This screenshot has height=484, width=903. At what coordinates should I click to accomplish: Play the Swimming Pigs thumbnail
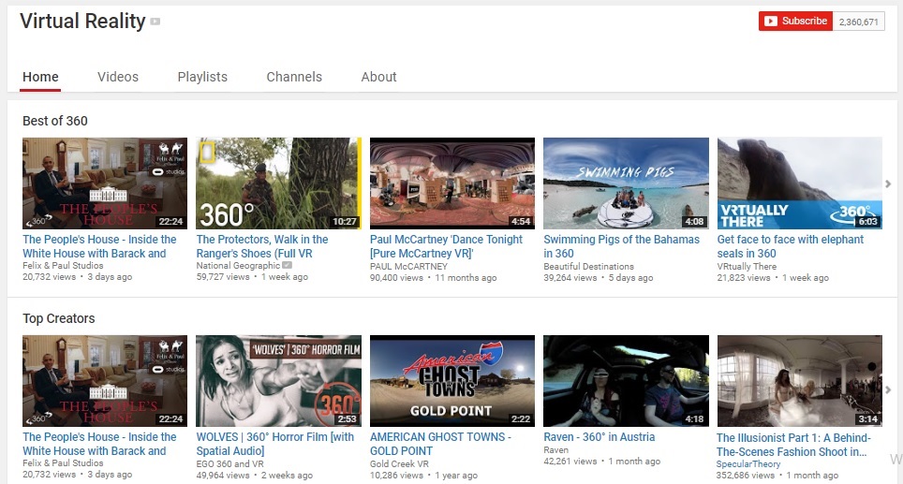tap(626, 183)
